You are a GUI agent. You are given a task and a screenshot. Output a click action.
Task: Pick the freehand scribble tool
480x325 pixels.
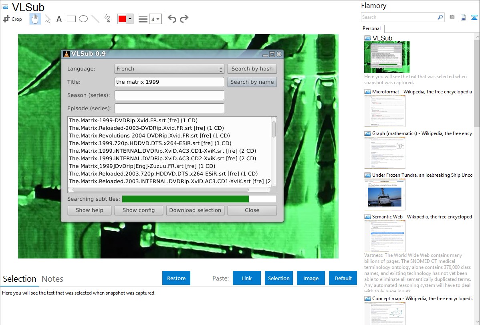pyautogui.click(x=107, y=19)
